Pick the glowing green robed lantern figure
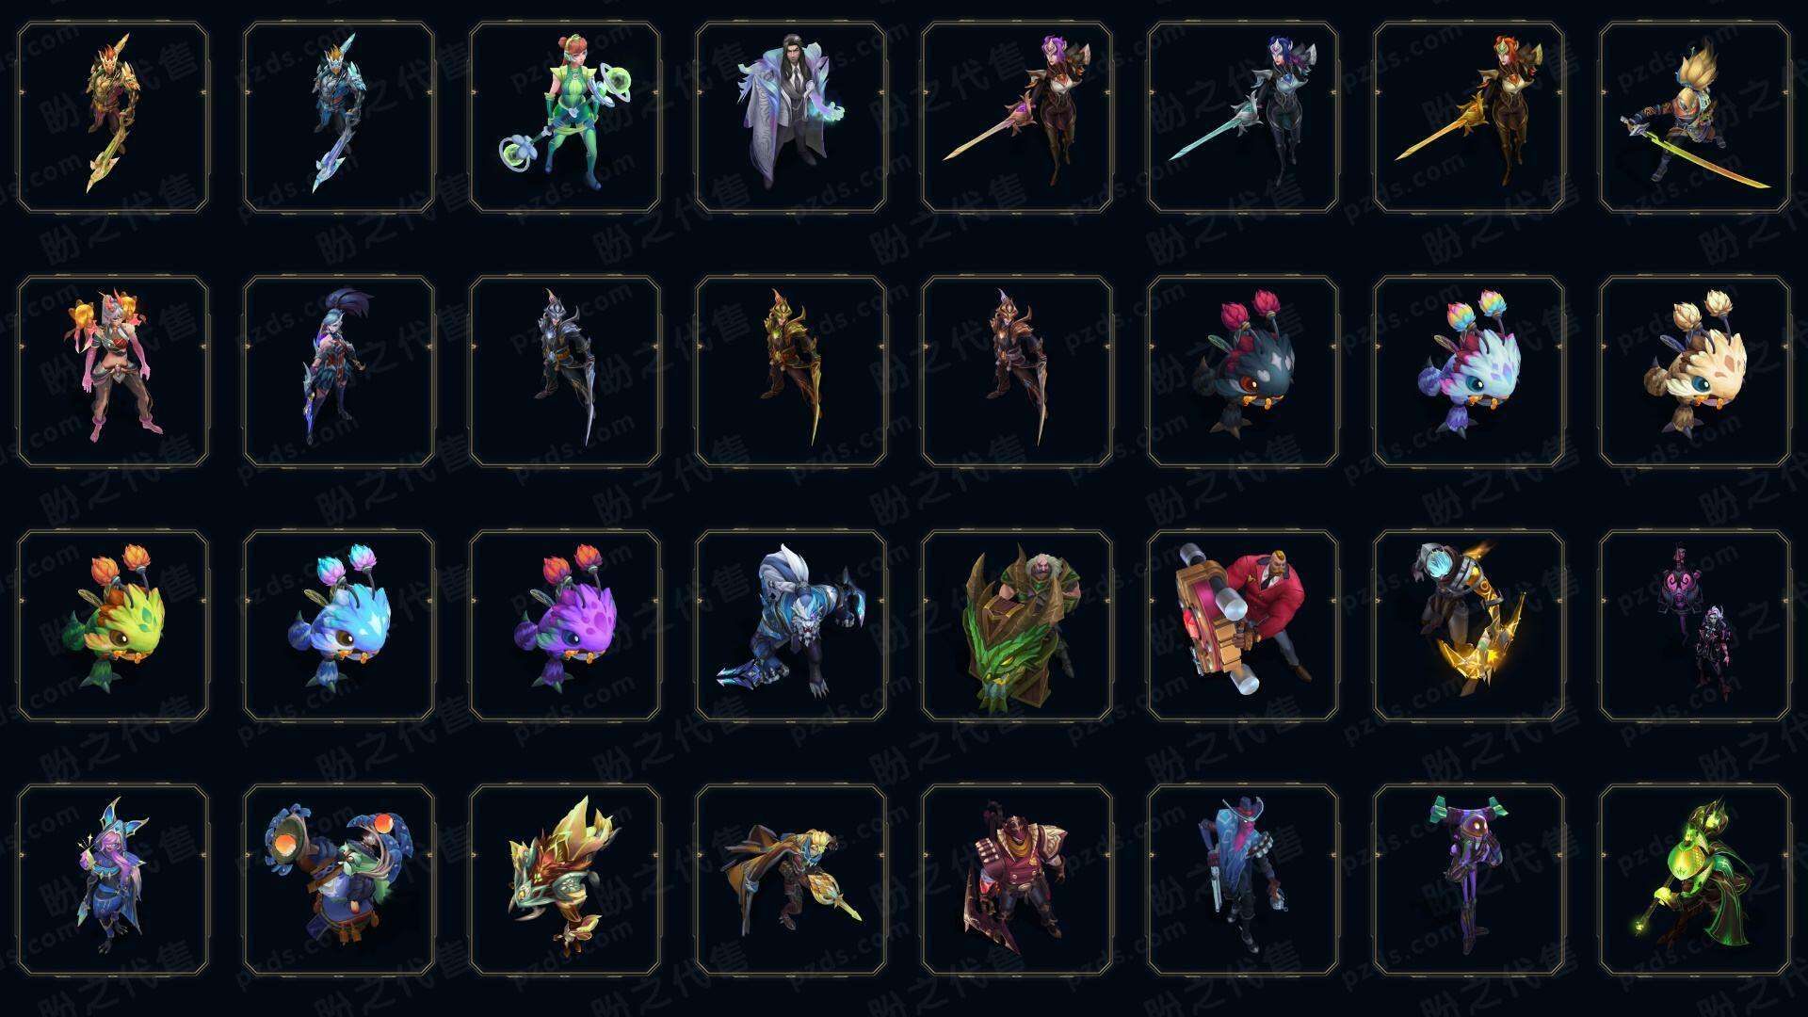 (1695, 880)
